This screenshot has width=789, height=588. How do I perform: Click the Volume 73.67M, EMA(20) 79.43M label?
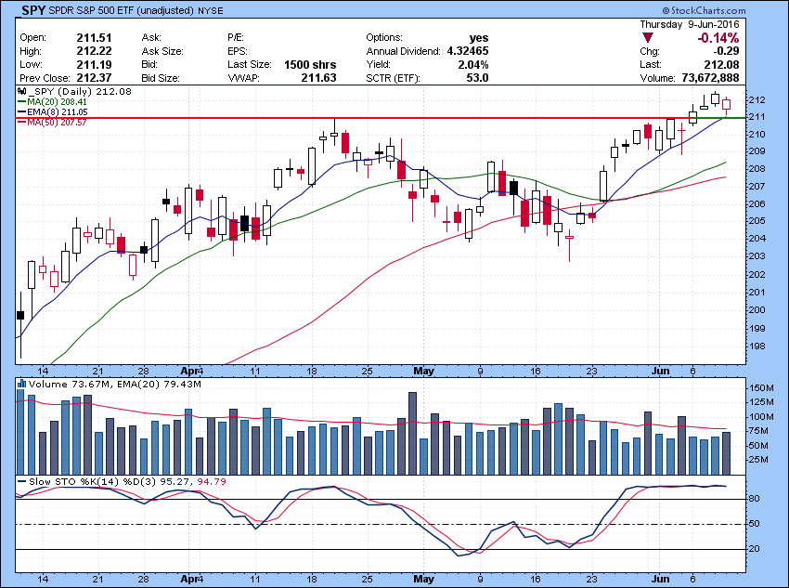tap(115, 385)
